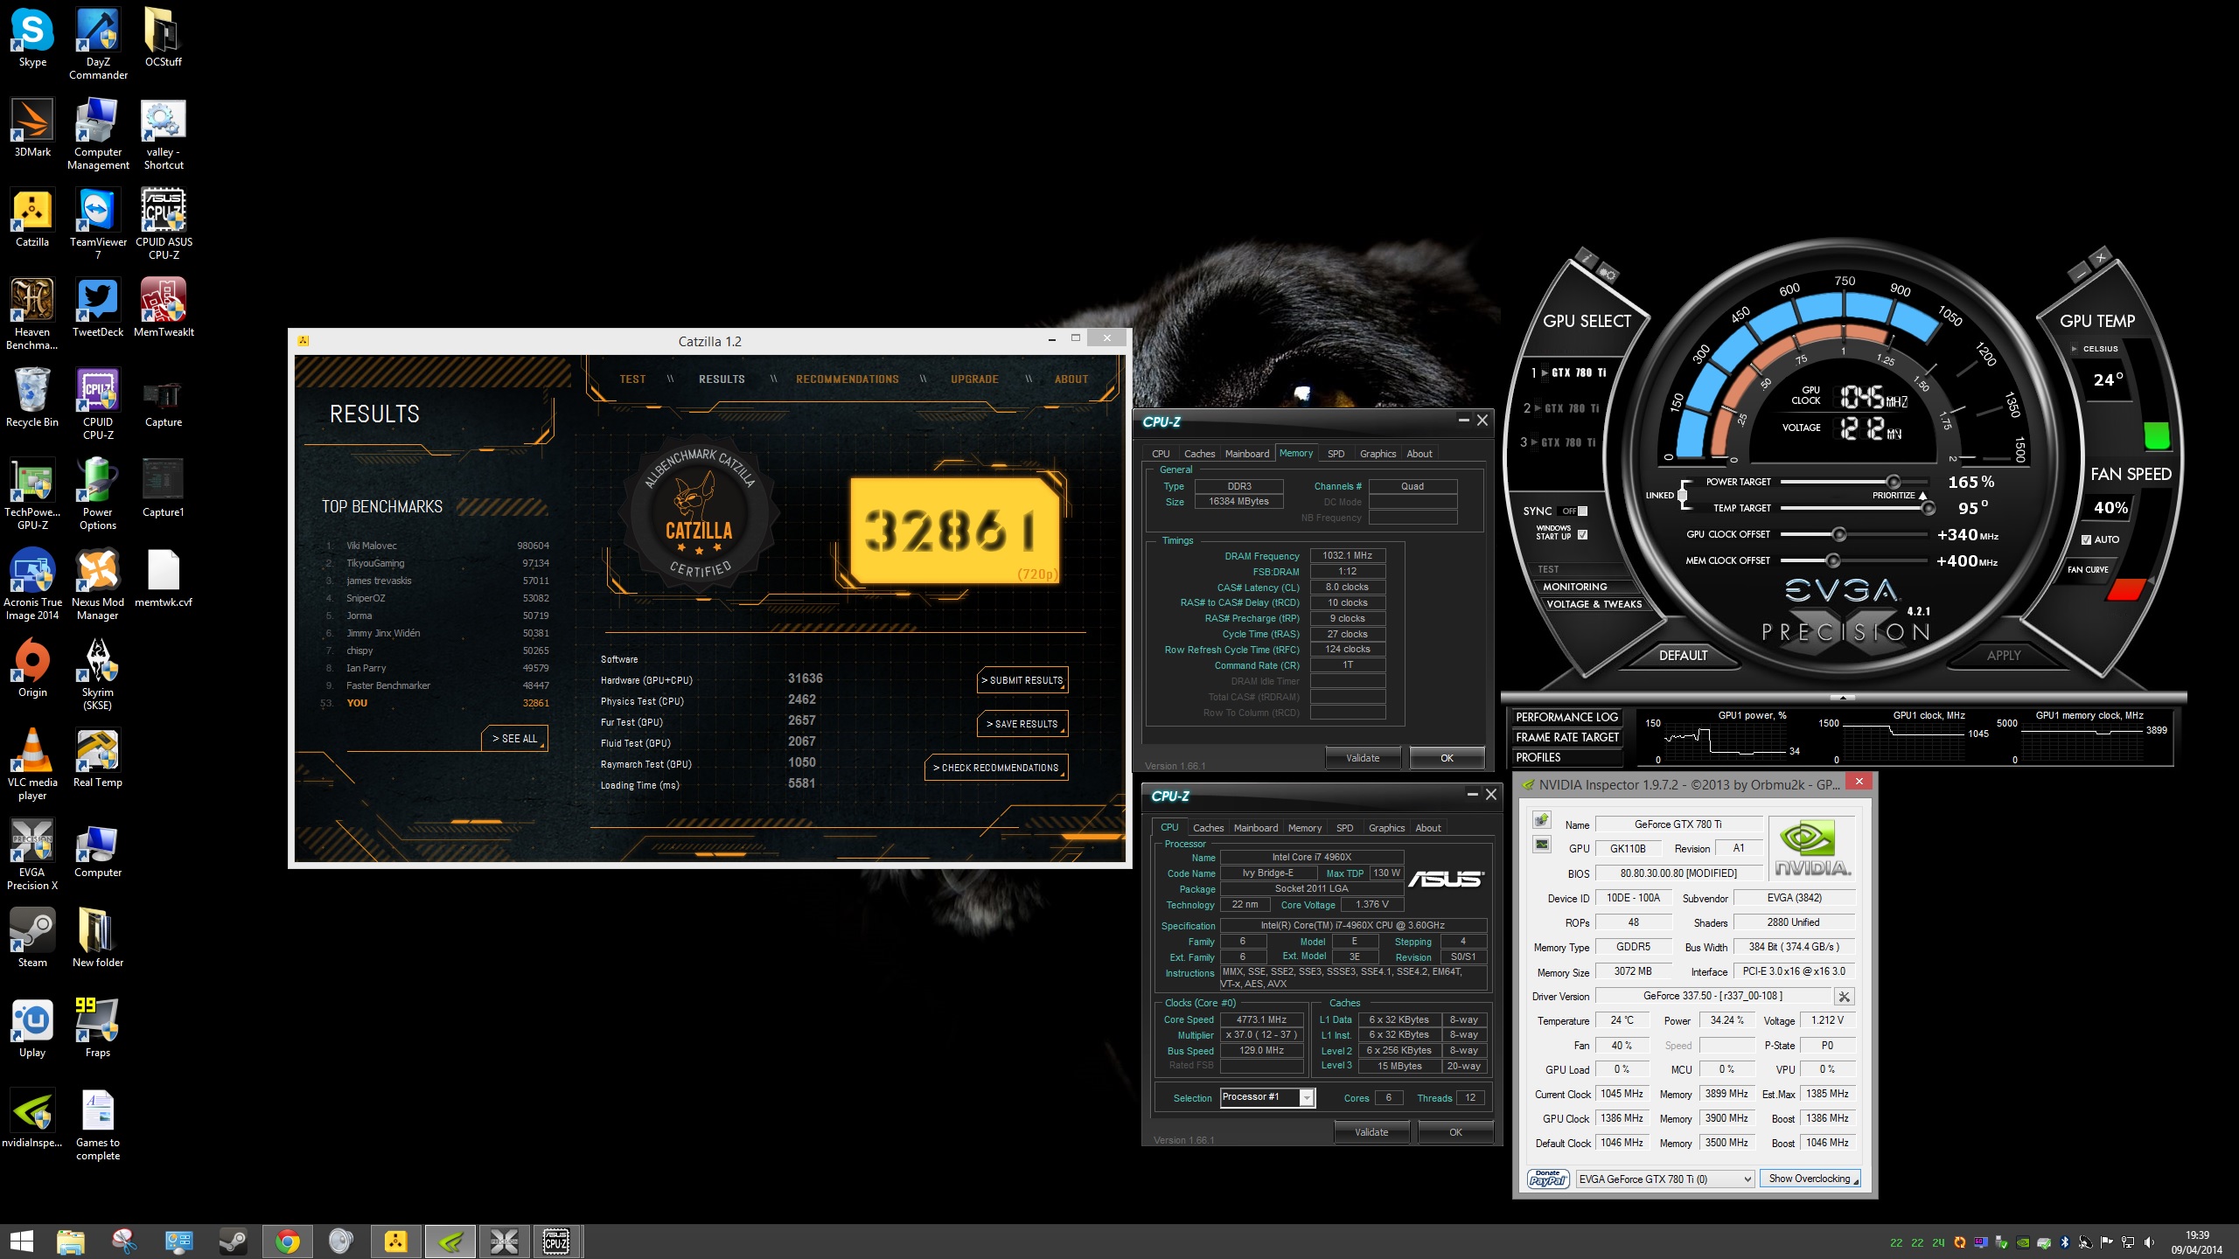This screenshot has height=1259, width=2239.
Task: Open PERFORMANCE LOG in Precision
Action: tap(1566, 717)
